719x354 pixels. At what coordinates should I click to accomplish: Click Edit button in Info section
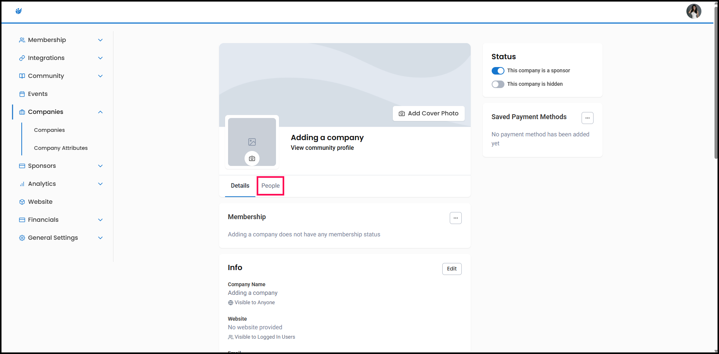452,269
